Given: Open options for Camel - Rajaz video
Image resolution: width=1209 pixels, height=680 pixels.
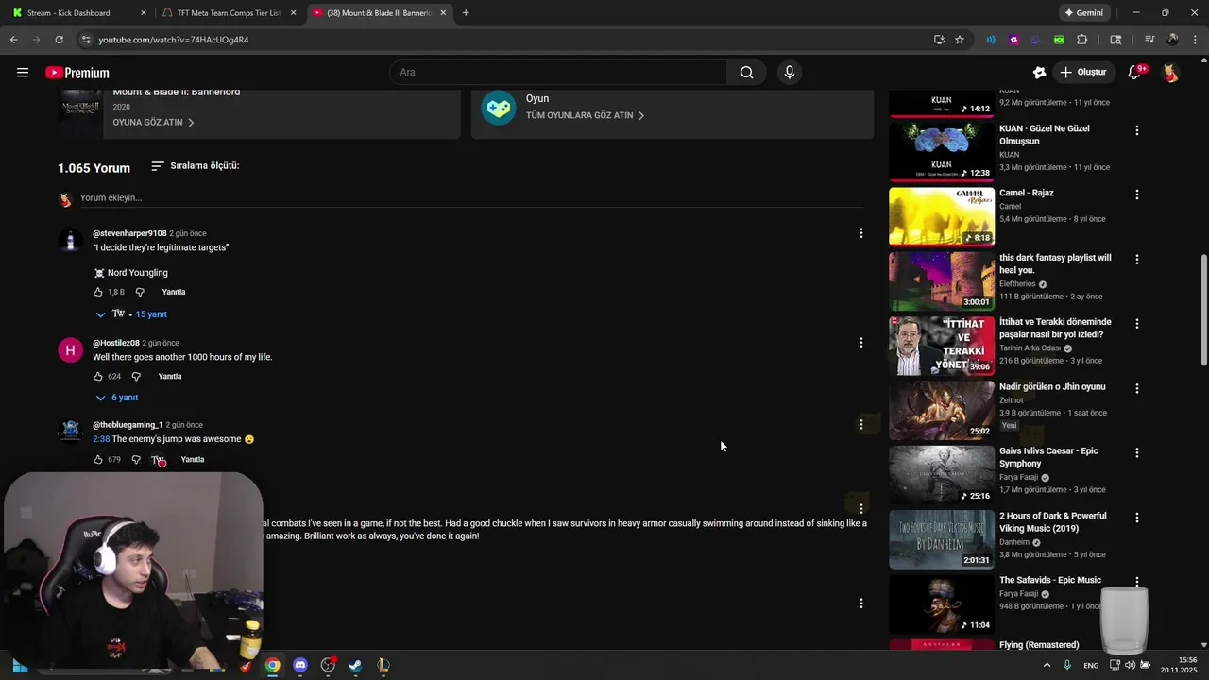Looking at the screenshot, I should tap(1137, 195).
